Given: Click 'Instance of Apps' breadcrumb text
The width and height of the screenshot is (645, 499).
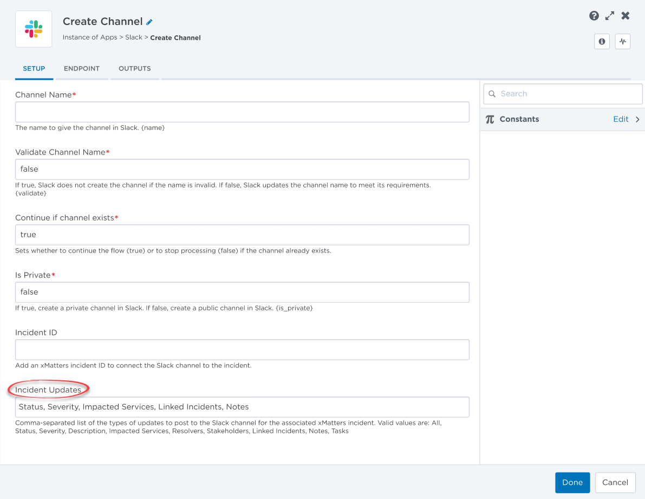Looking at the screenshot, I should click(x=90, y=37).
